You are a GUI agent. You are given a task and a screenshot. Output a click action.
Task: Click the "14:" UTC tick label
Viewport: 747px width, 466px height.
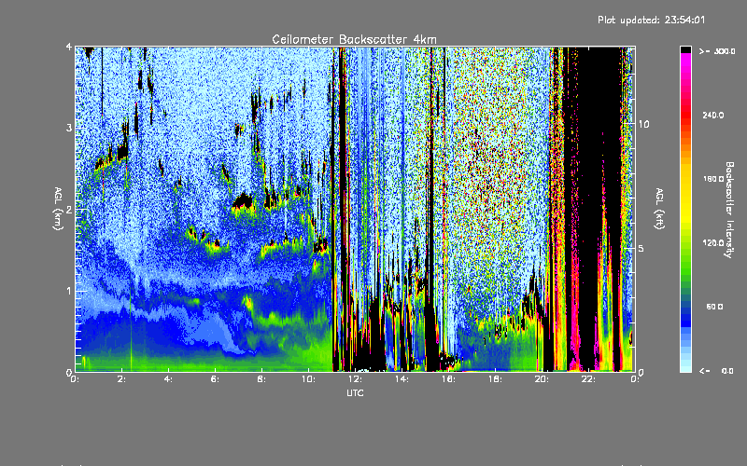coord(402,379)
